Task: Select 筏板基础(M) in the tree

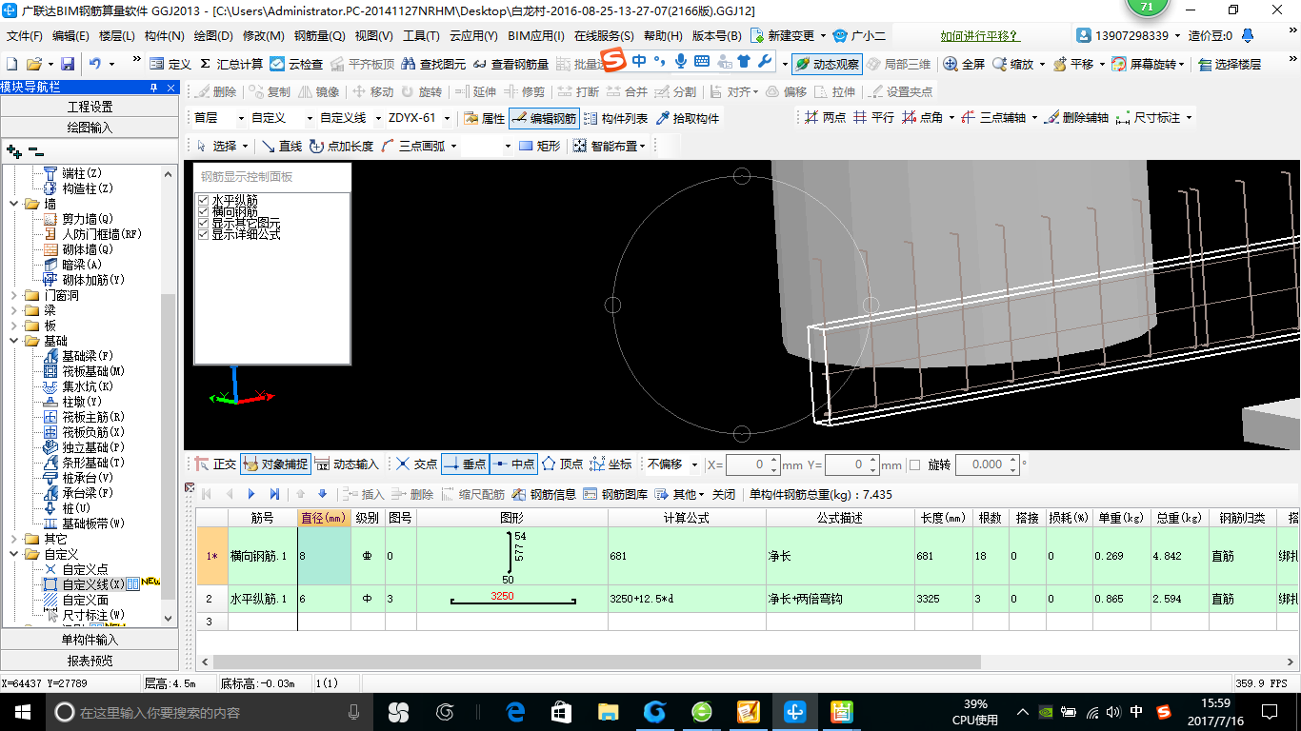Action: (x=93, y=371)
